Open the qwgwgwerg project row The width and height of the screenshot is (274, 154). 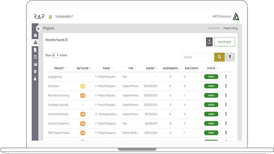[x=55, y=77]
